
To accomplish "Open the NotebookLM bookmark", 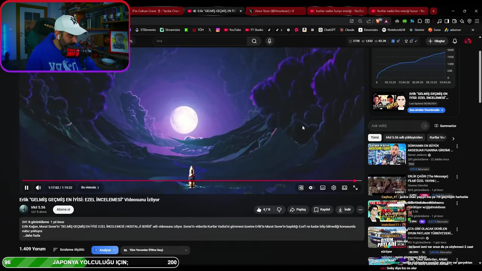I will coord(394,30).
